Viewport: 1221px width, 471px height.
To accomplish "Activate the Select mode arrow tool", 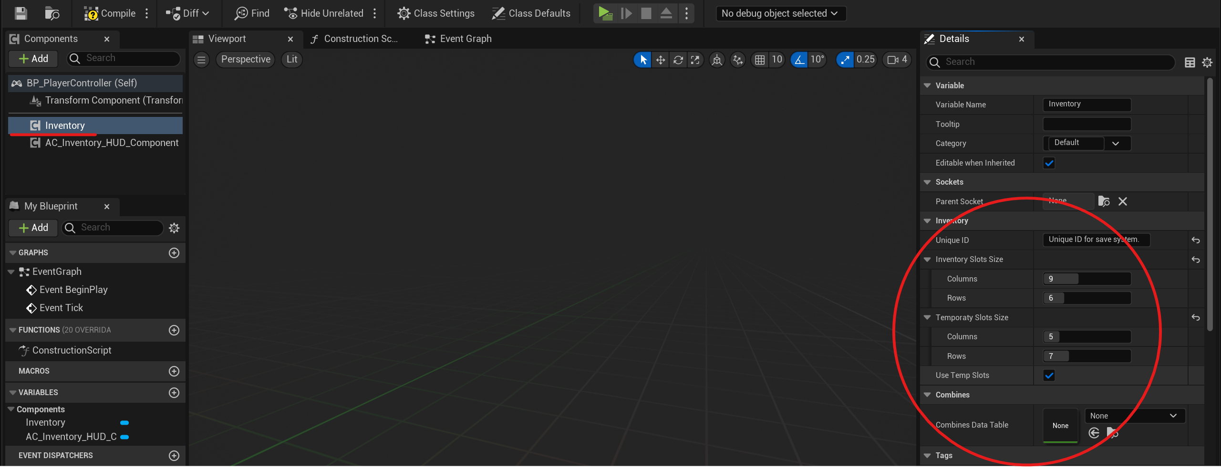I will (x=643, y=60).
